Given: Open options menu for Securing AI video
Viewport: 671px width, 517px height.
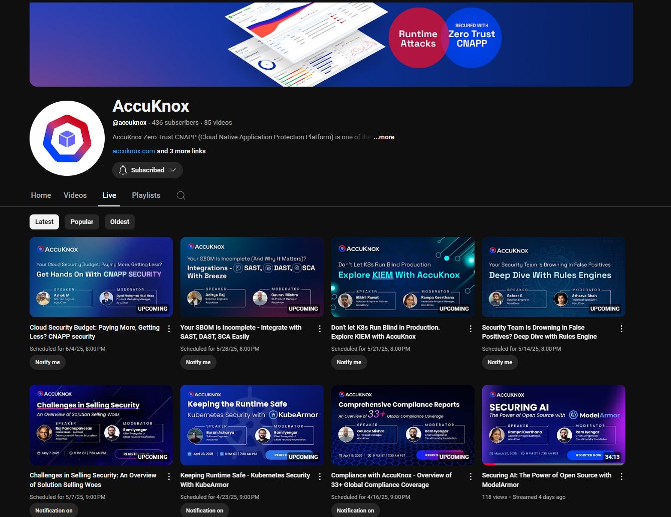Looking at the screenshot, I should coord(621,476).
